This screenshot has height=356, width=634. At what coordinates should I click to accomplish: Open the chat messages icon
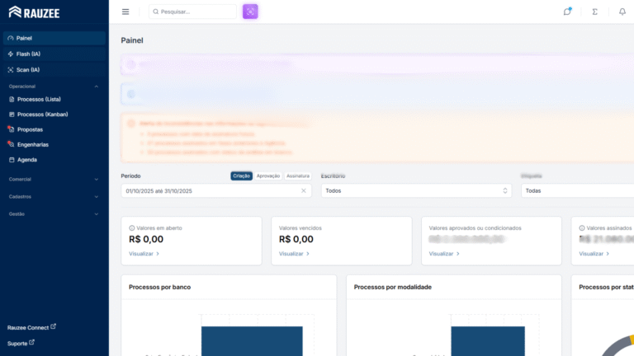click(567, 12)
